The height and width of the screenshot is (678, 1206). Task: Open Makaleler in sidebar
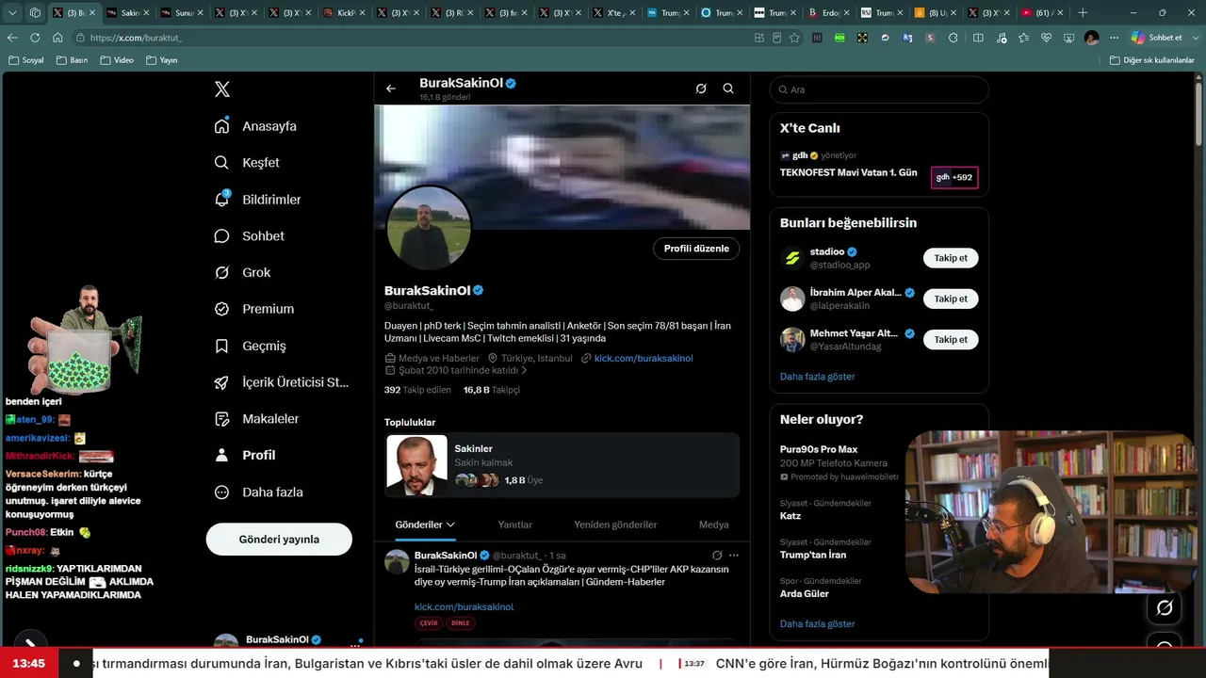click(x=256, y=419)
